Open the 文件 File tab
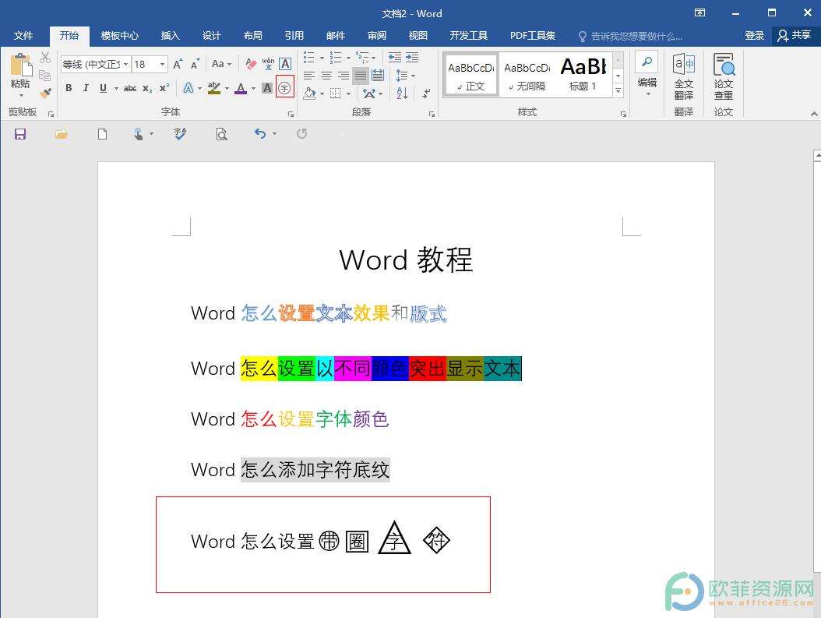This screenshot has height=618, width=821. tap(23, 36)
